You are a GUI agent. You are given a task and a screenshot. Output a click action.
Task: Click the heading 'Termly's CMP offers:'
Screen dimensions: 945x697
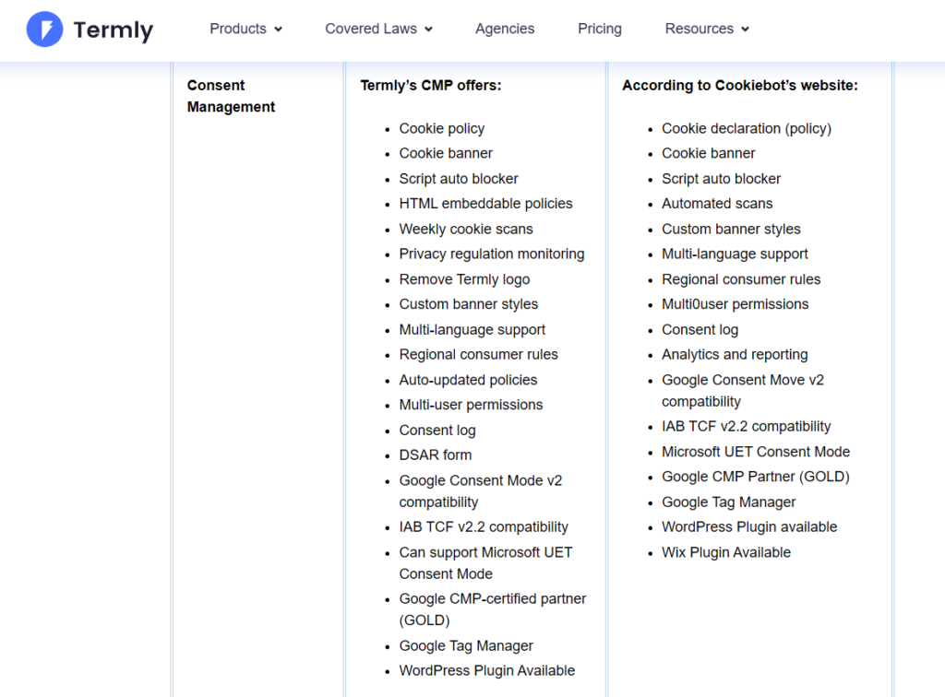click(x=431, y=86)
